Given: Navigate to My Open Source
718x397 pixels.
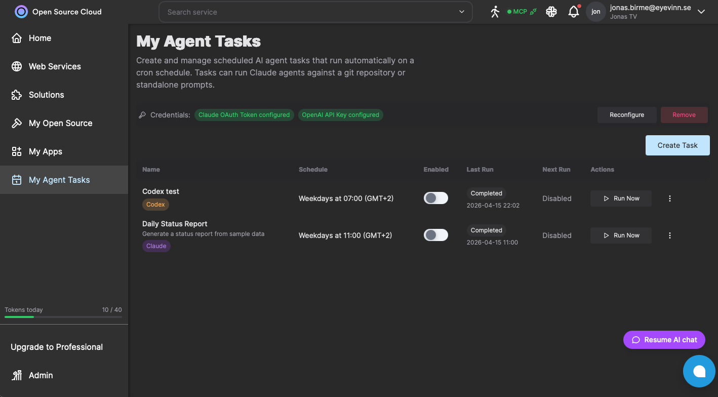Looking at the screenshot, I should [60, 123].
